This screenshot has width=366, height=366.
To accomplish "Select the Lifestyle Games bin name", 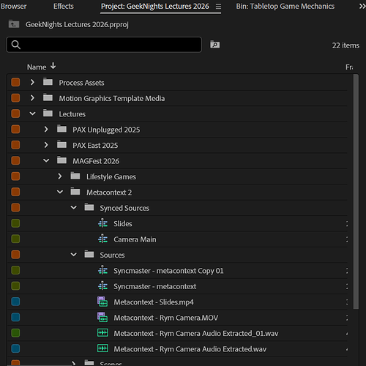I will 111,176.
